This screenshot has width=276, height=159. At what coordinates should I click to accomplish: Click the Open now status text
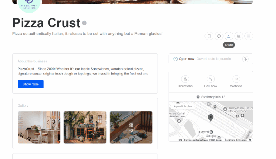(187, 59)
